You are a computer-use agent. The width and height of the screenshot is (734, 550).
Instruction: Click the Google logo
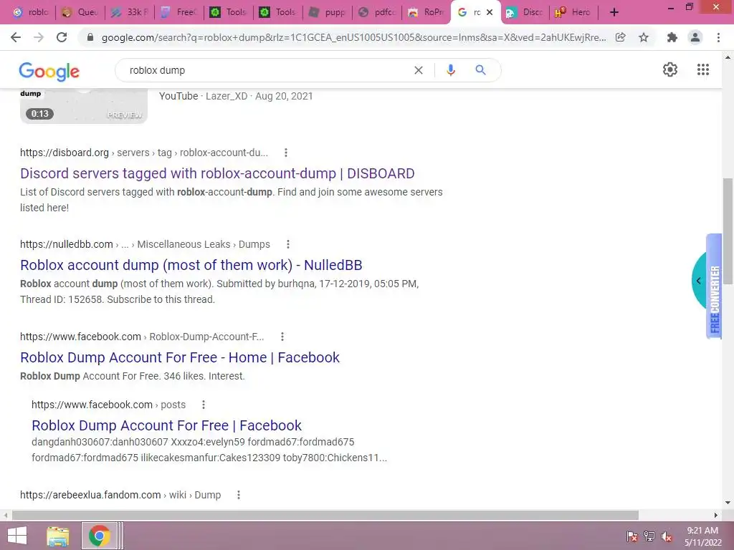click(x=49, y=72)
